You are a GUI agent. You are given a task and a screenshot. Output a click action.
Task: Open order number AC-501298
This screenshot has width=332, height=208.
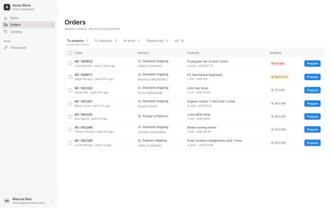pos(84,127)
